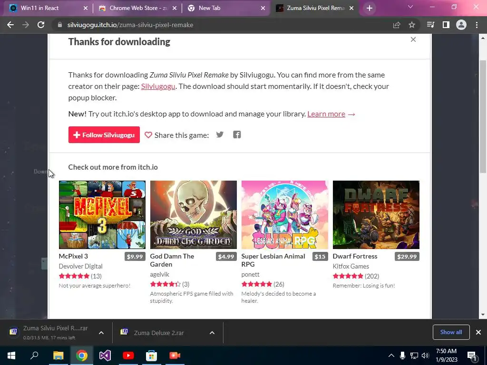Click the browser forward arrow
The height and width of the screenshot is (365, 487).
click(x=26, y=25)
